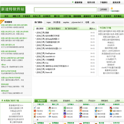Image resolution: width=124 pixels, height=124 pixels.
Task: Click the 淘宝旺旺 icon
Action: point(50,117)
